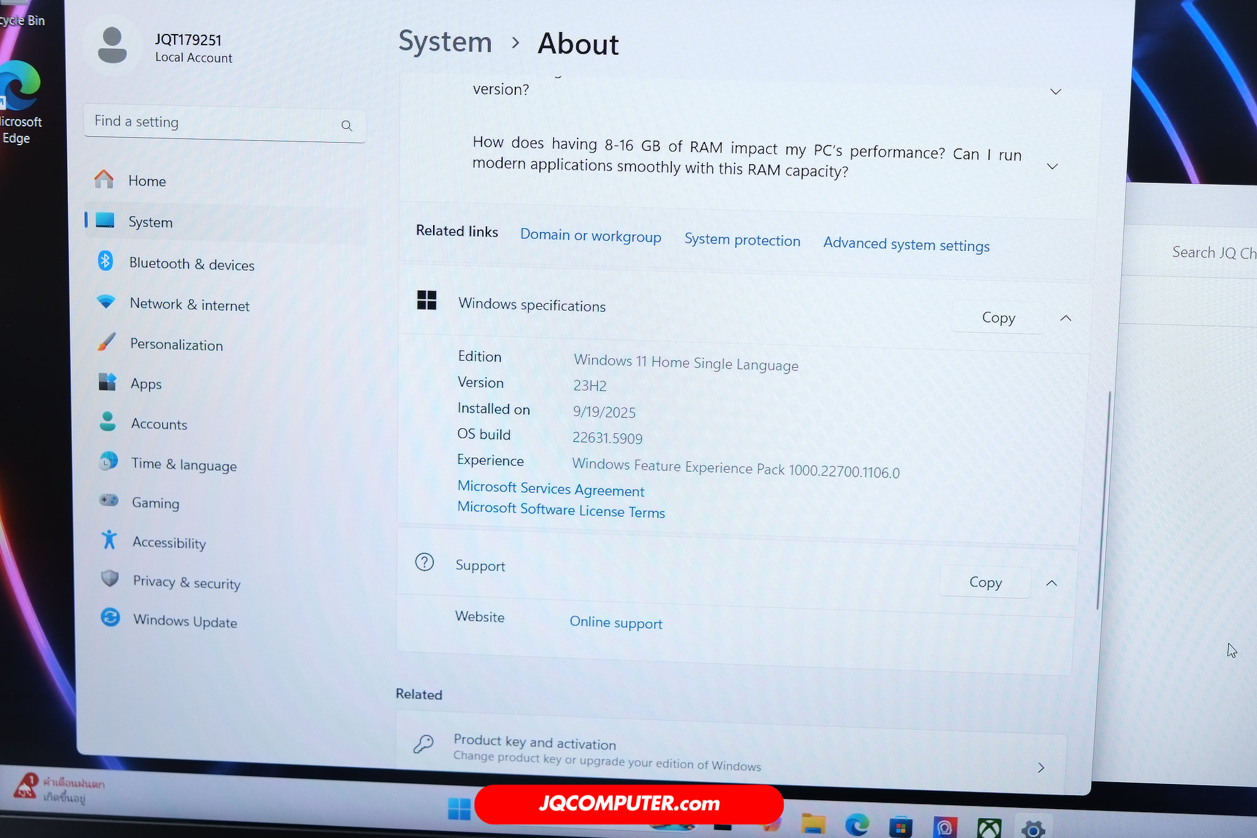Open Microsoft Store from the taskbar
The height and width of the screenshot is (838, 1257).
pos(901,827)
